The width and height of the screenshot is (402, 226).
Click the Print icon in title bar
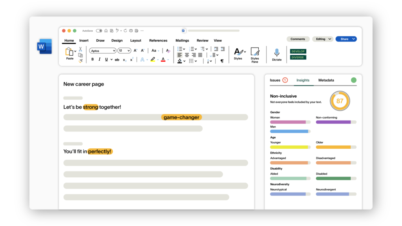pos(131,31)
